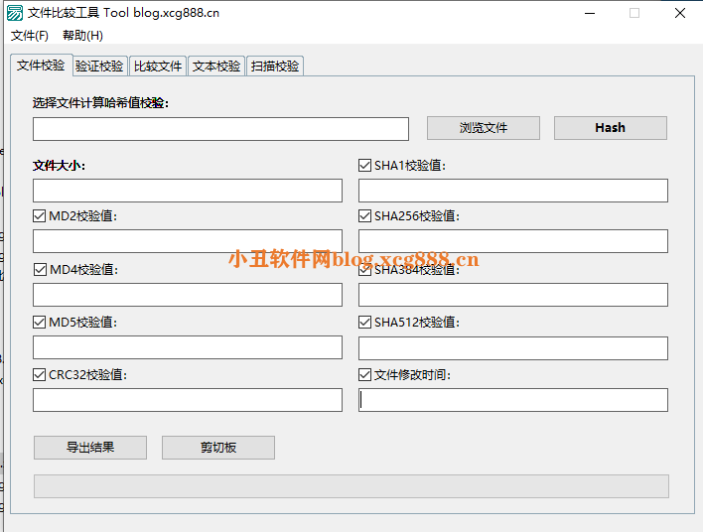Click the Hash button

coord(611,128)
